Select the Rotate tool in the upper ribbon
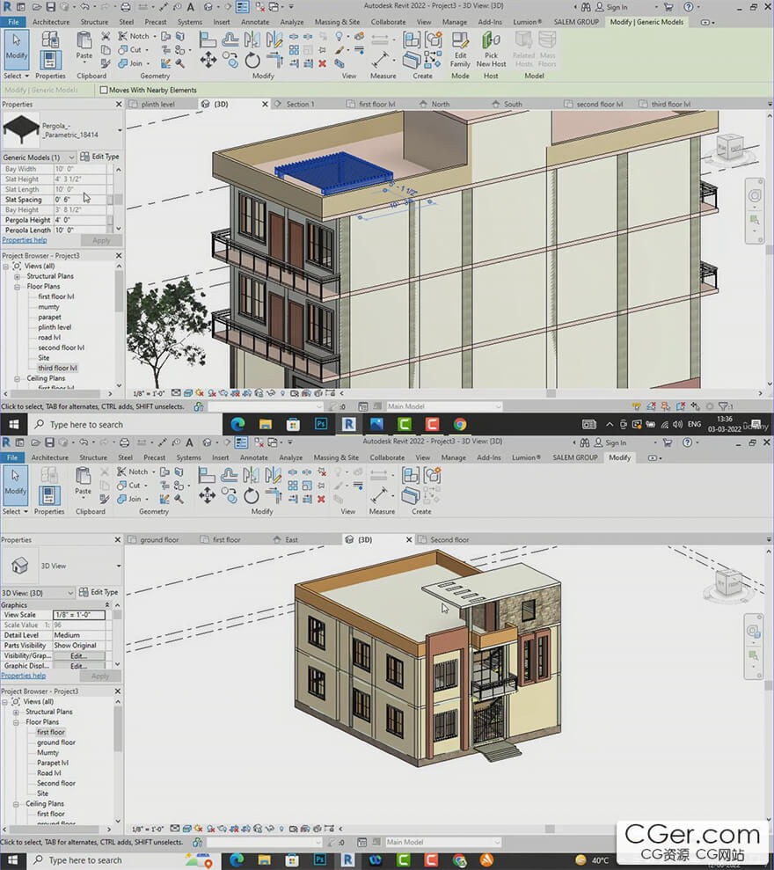 [x=252, y=60]
